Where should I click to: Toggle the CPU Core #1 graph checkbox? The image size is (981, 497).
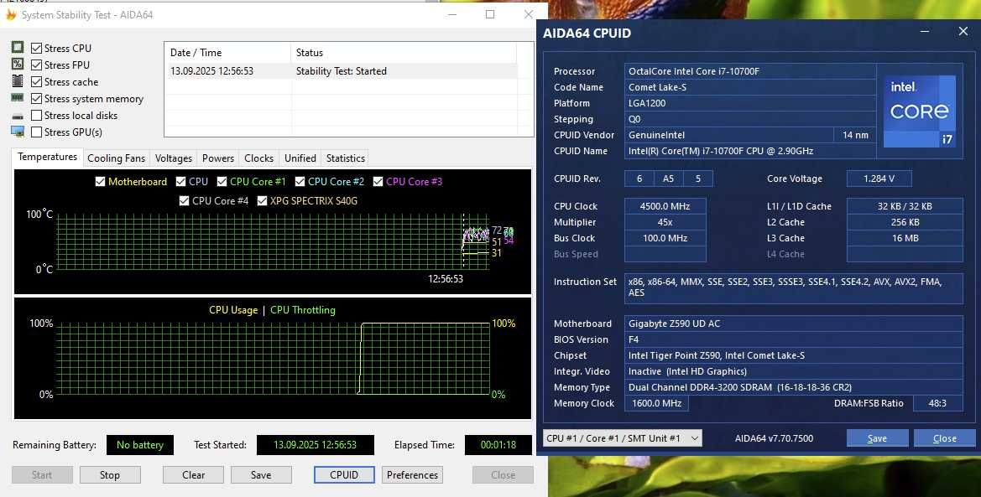point(222,181)
